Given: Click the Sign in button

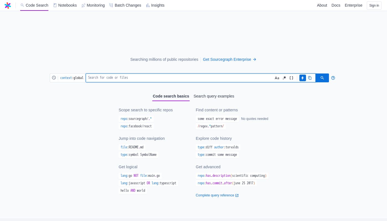Looking at the screenshot, I should pyautogui.click(x=374, y=6).
